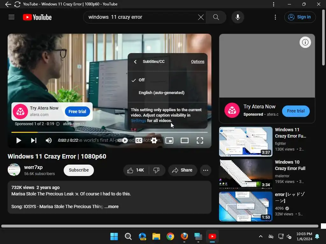
Task: Go back using the window back arrow
Action: (8, 4)
